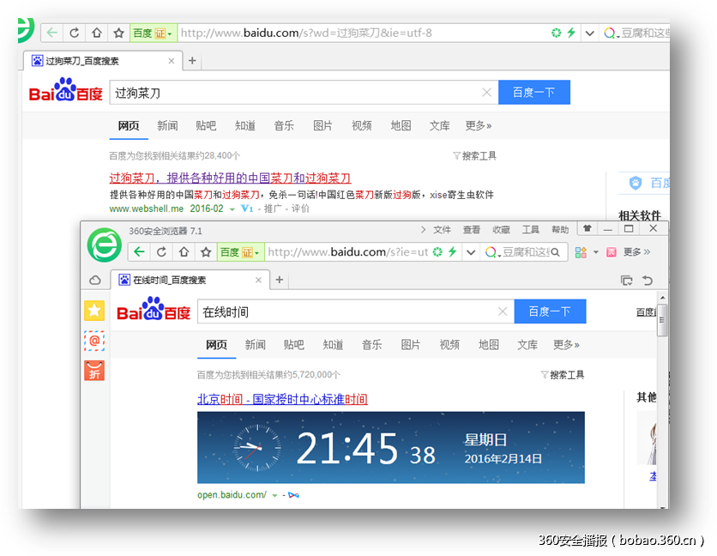Expand 更多» in the Baidu category navigation
The height and width of the screenshot is (556, 717).
pyautogui.click(x=566, y=344)
